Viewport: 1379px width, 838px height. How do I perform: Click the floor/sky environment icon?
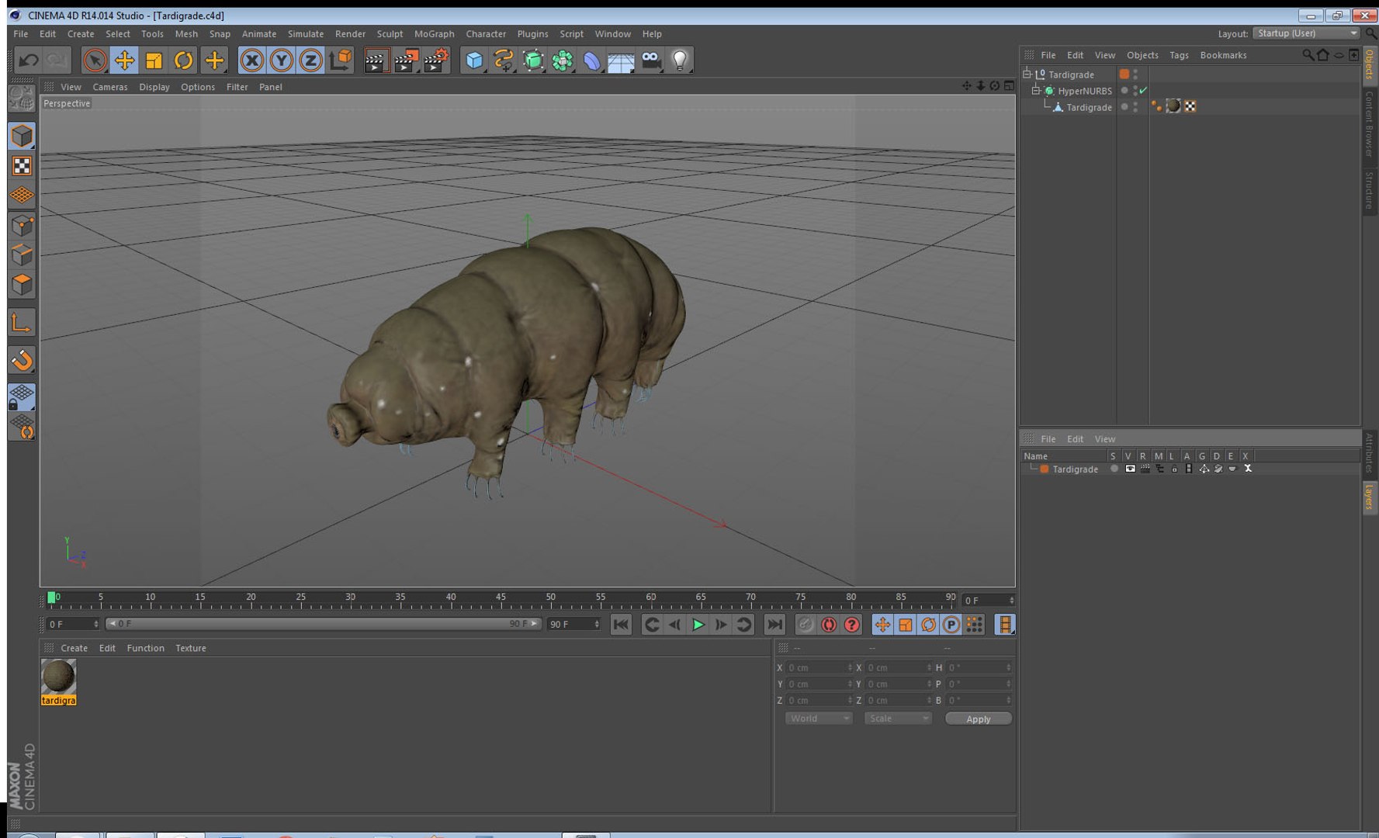coord(621,61)
